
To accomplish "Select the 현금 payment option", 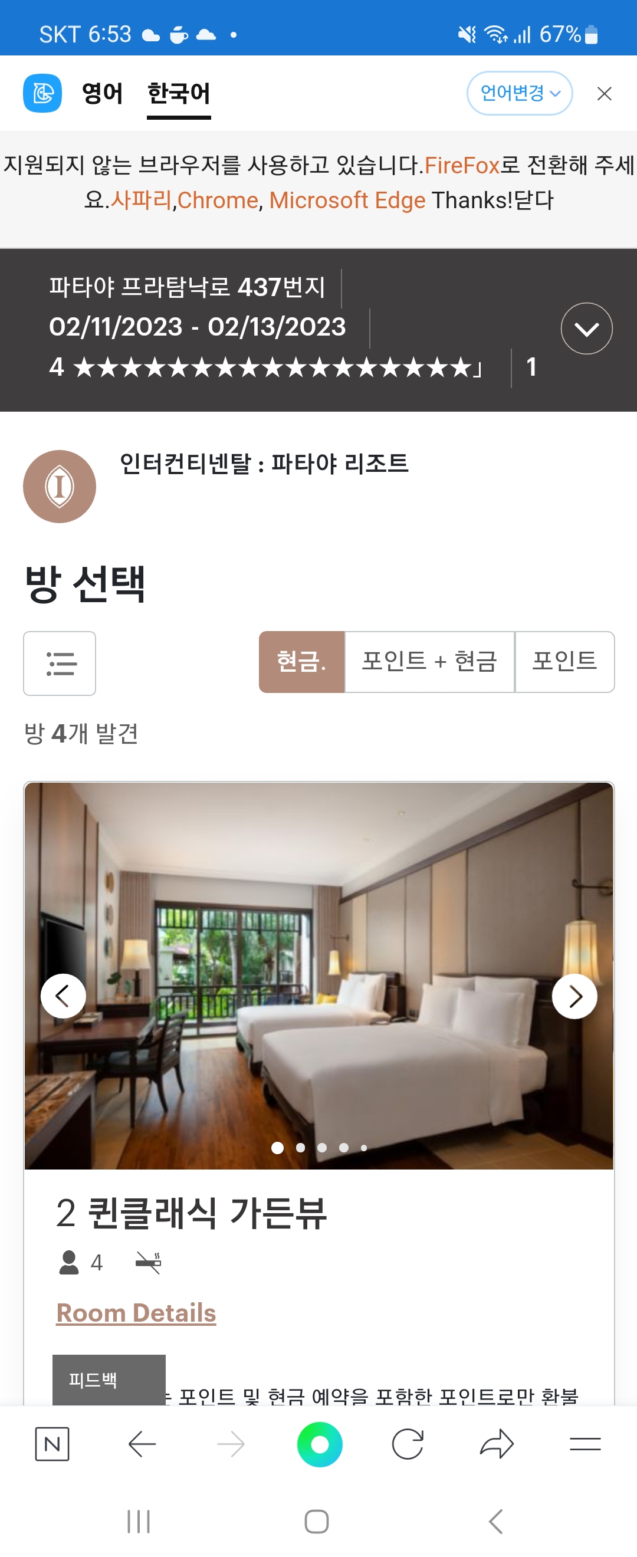I will pos(301,662).
